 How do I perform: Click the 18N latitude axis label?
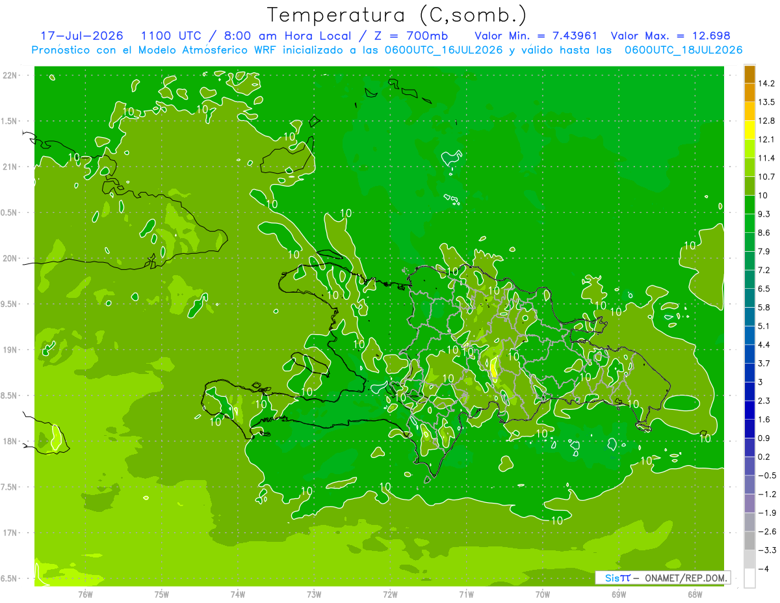tap(10, 441)
